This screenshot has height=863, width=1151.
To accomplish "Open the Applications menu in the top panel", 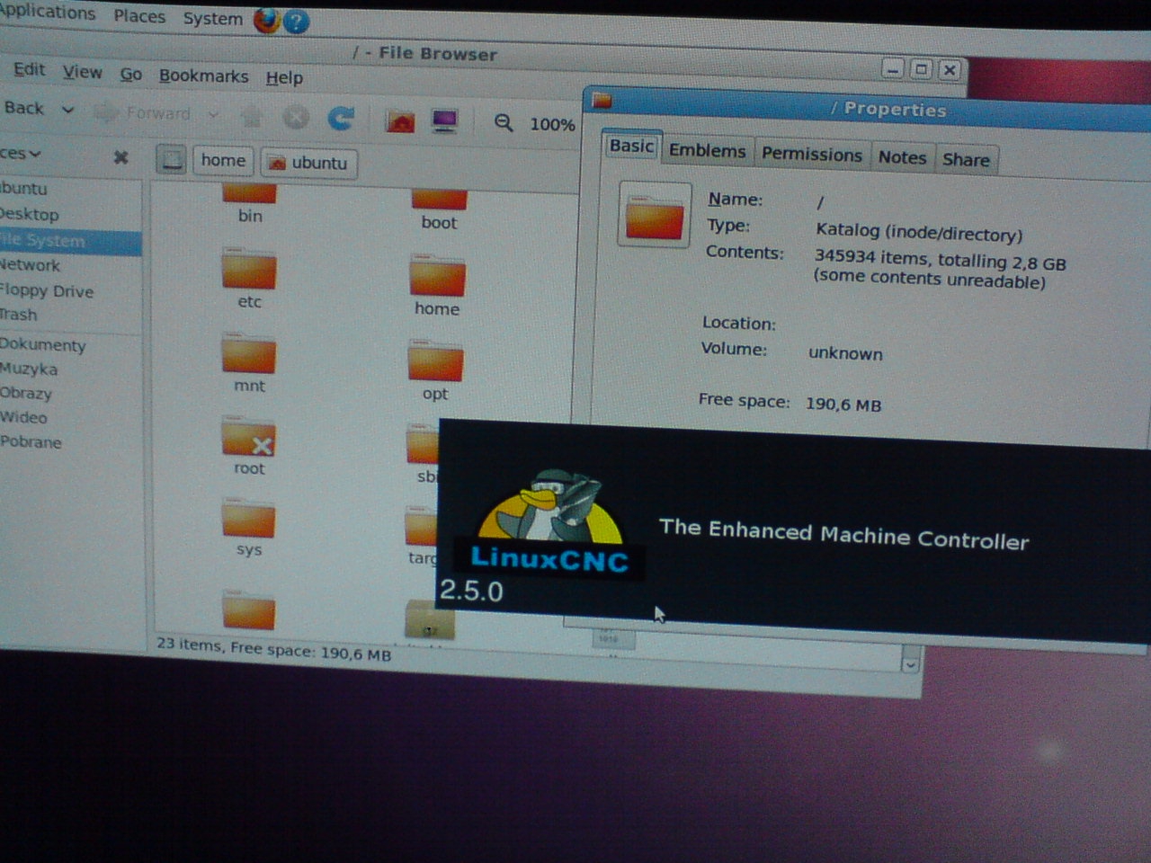I will 48,13.
